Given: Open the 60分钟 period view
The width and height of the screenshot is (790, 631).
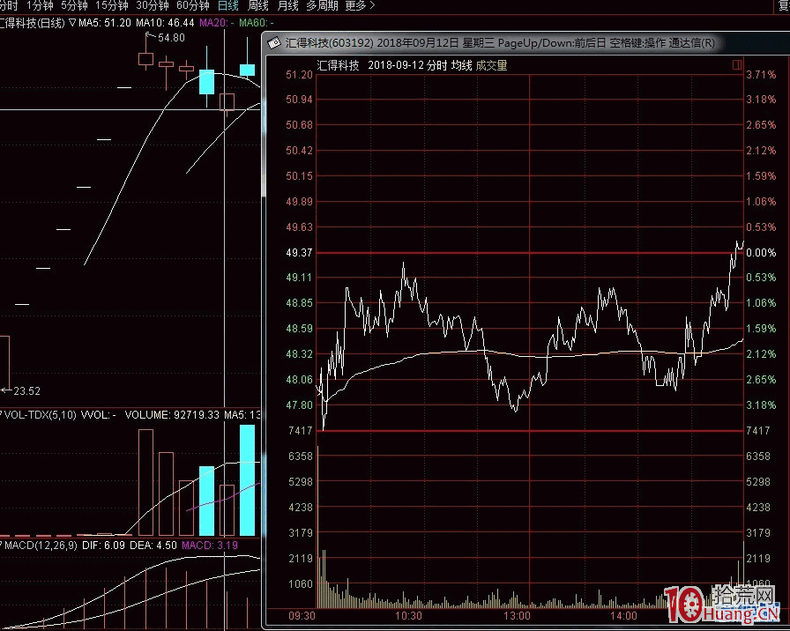Looking at the screenshot, I should [x=192, y=5].
